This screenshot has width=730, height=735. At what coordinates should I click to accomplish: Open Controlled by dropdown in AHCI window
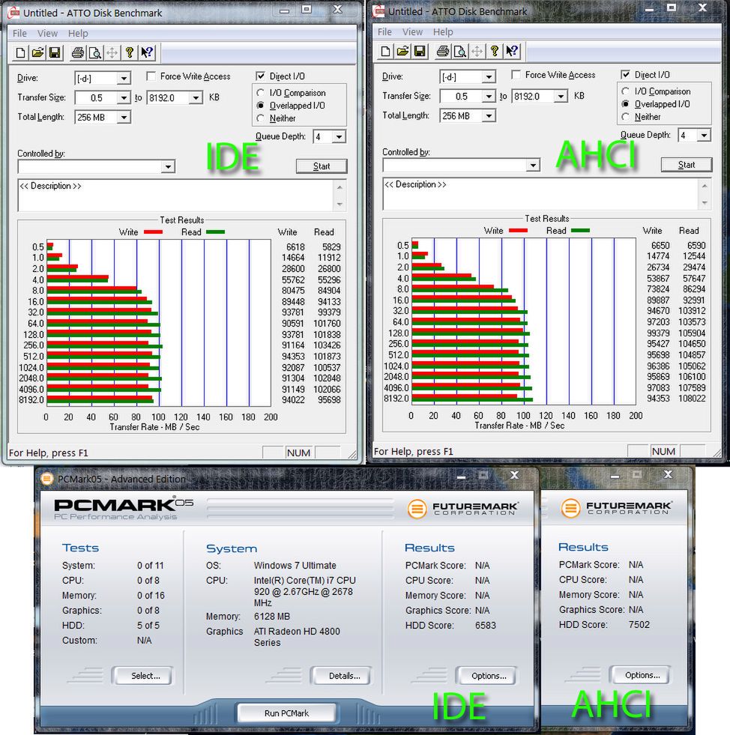click(533, 165)
